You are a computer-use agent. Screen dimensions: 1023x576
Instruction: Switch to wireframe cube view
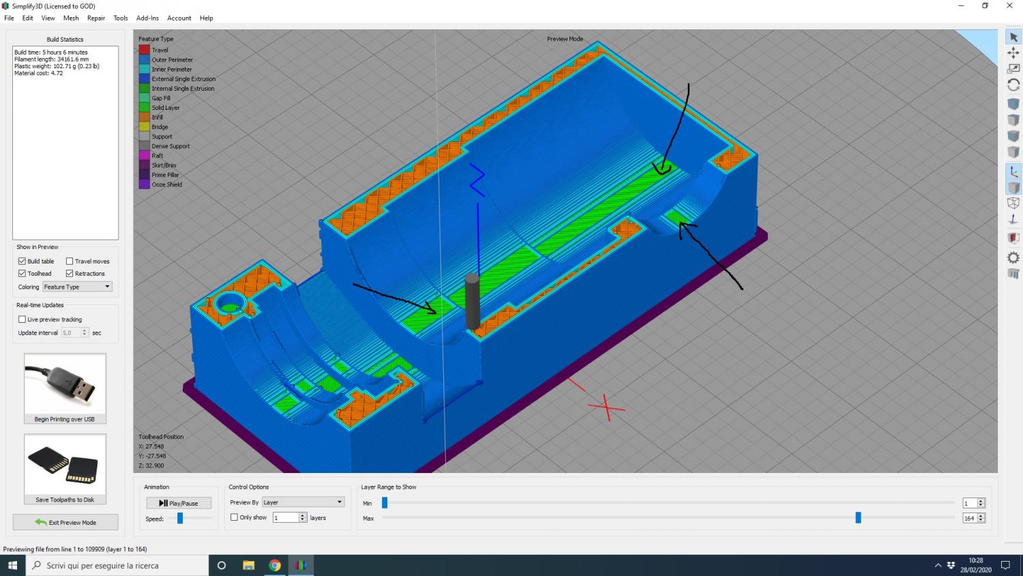click(x=1013, y=203)
